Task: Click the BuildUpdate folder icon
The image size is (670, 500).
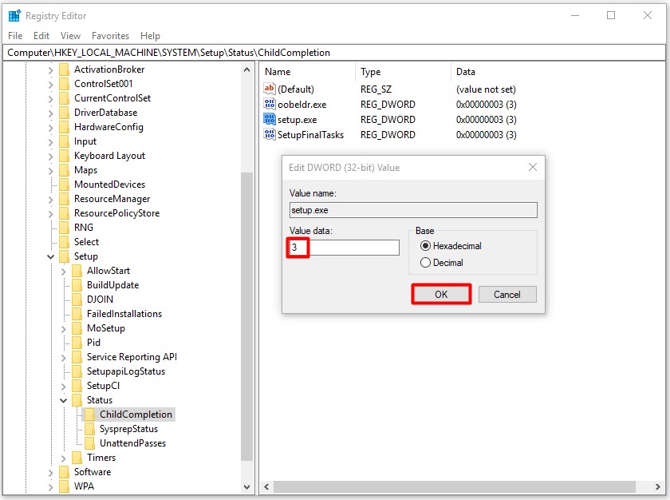Action: click(77, 285)
